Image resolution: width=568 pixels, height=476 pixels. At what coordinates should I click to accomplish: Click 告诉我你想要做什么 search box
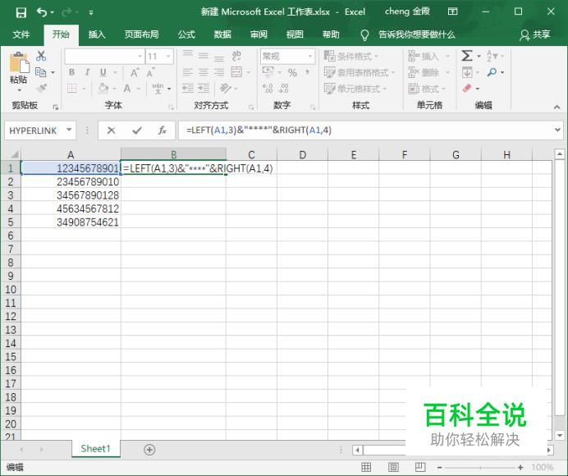417,34
